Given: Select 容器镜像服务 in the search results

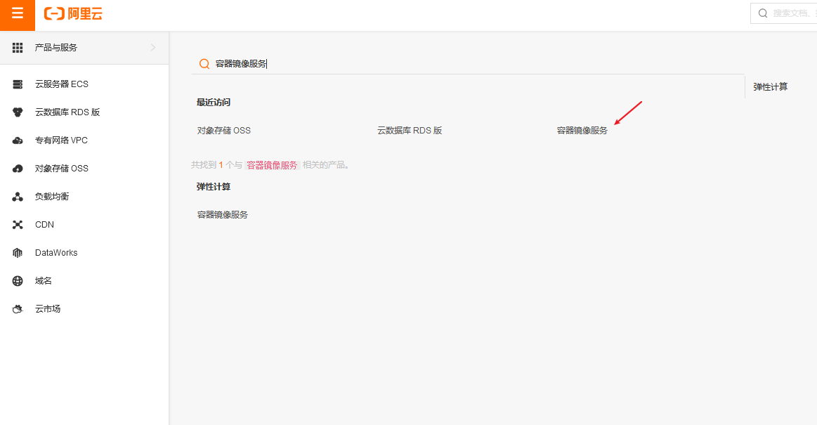Looking at the screenshot, I should click(223, 215).
